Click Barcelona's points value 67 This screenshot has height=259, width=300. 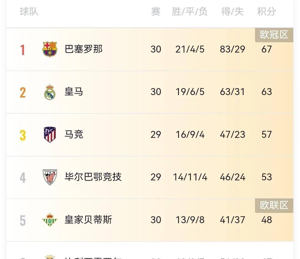point(267,49)
